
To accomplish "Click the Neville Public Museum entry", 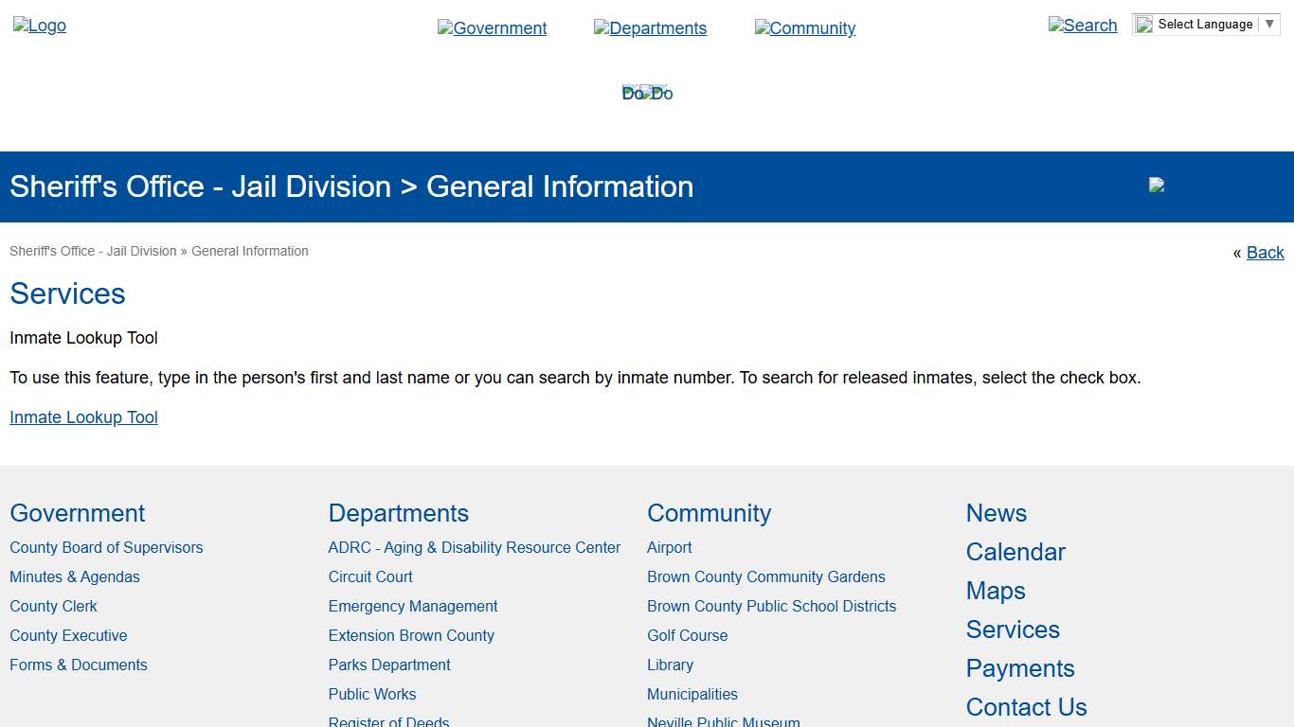I will pos(723,721).
